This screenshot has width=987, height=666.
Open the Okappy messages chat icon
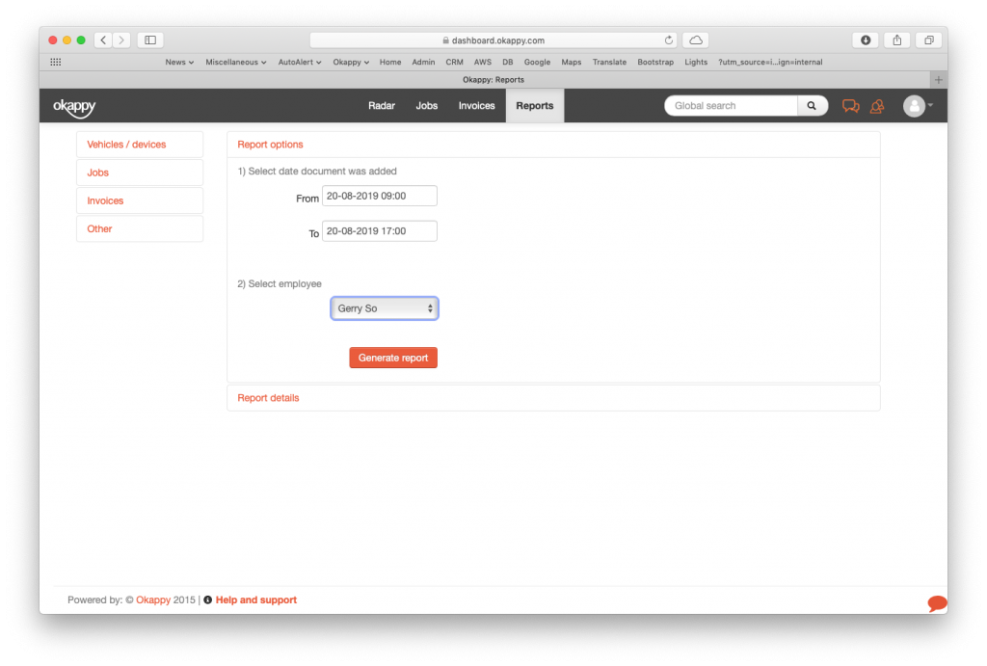[850, 106]
